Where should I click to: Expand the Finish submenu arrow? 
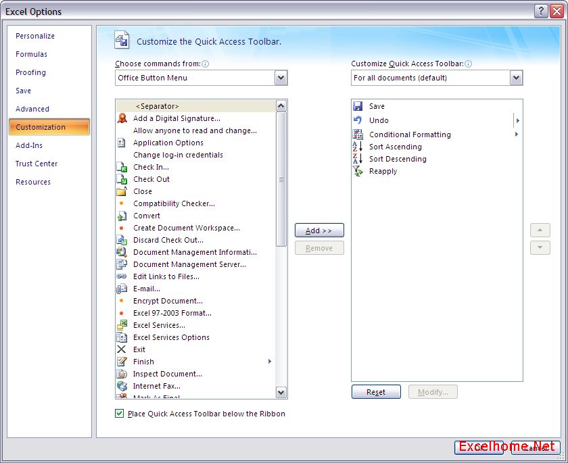(270, 362)
